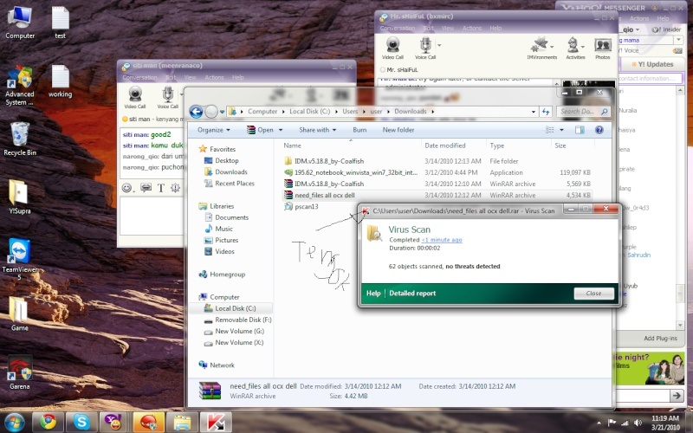Open Actions menu in siti man chat

point(214,77)
